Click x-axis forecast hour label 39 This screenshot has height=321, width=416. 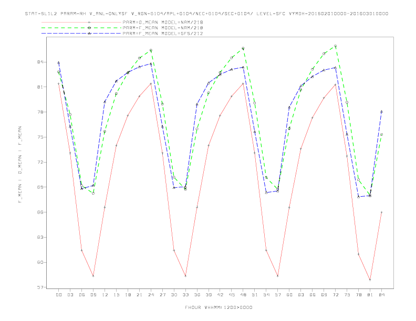click(x=209, y=295)
